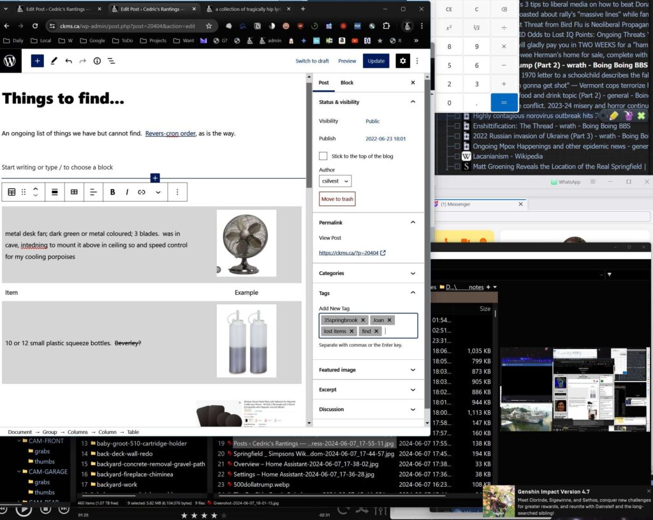Screen dimensions: 653x520
Task: Click the Undo arrow in editor toolbar
Action: click(68, 61)
